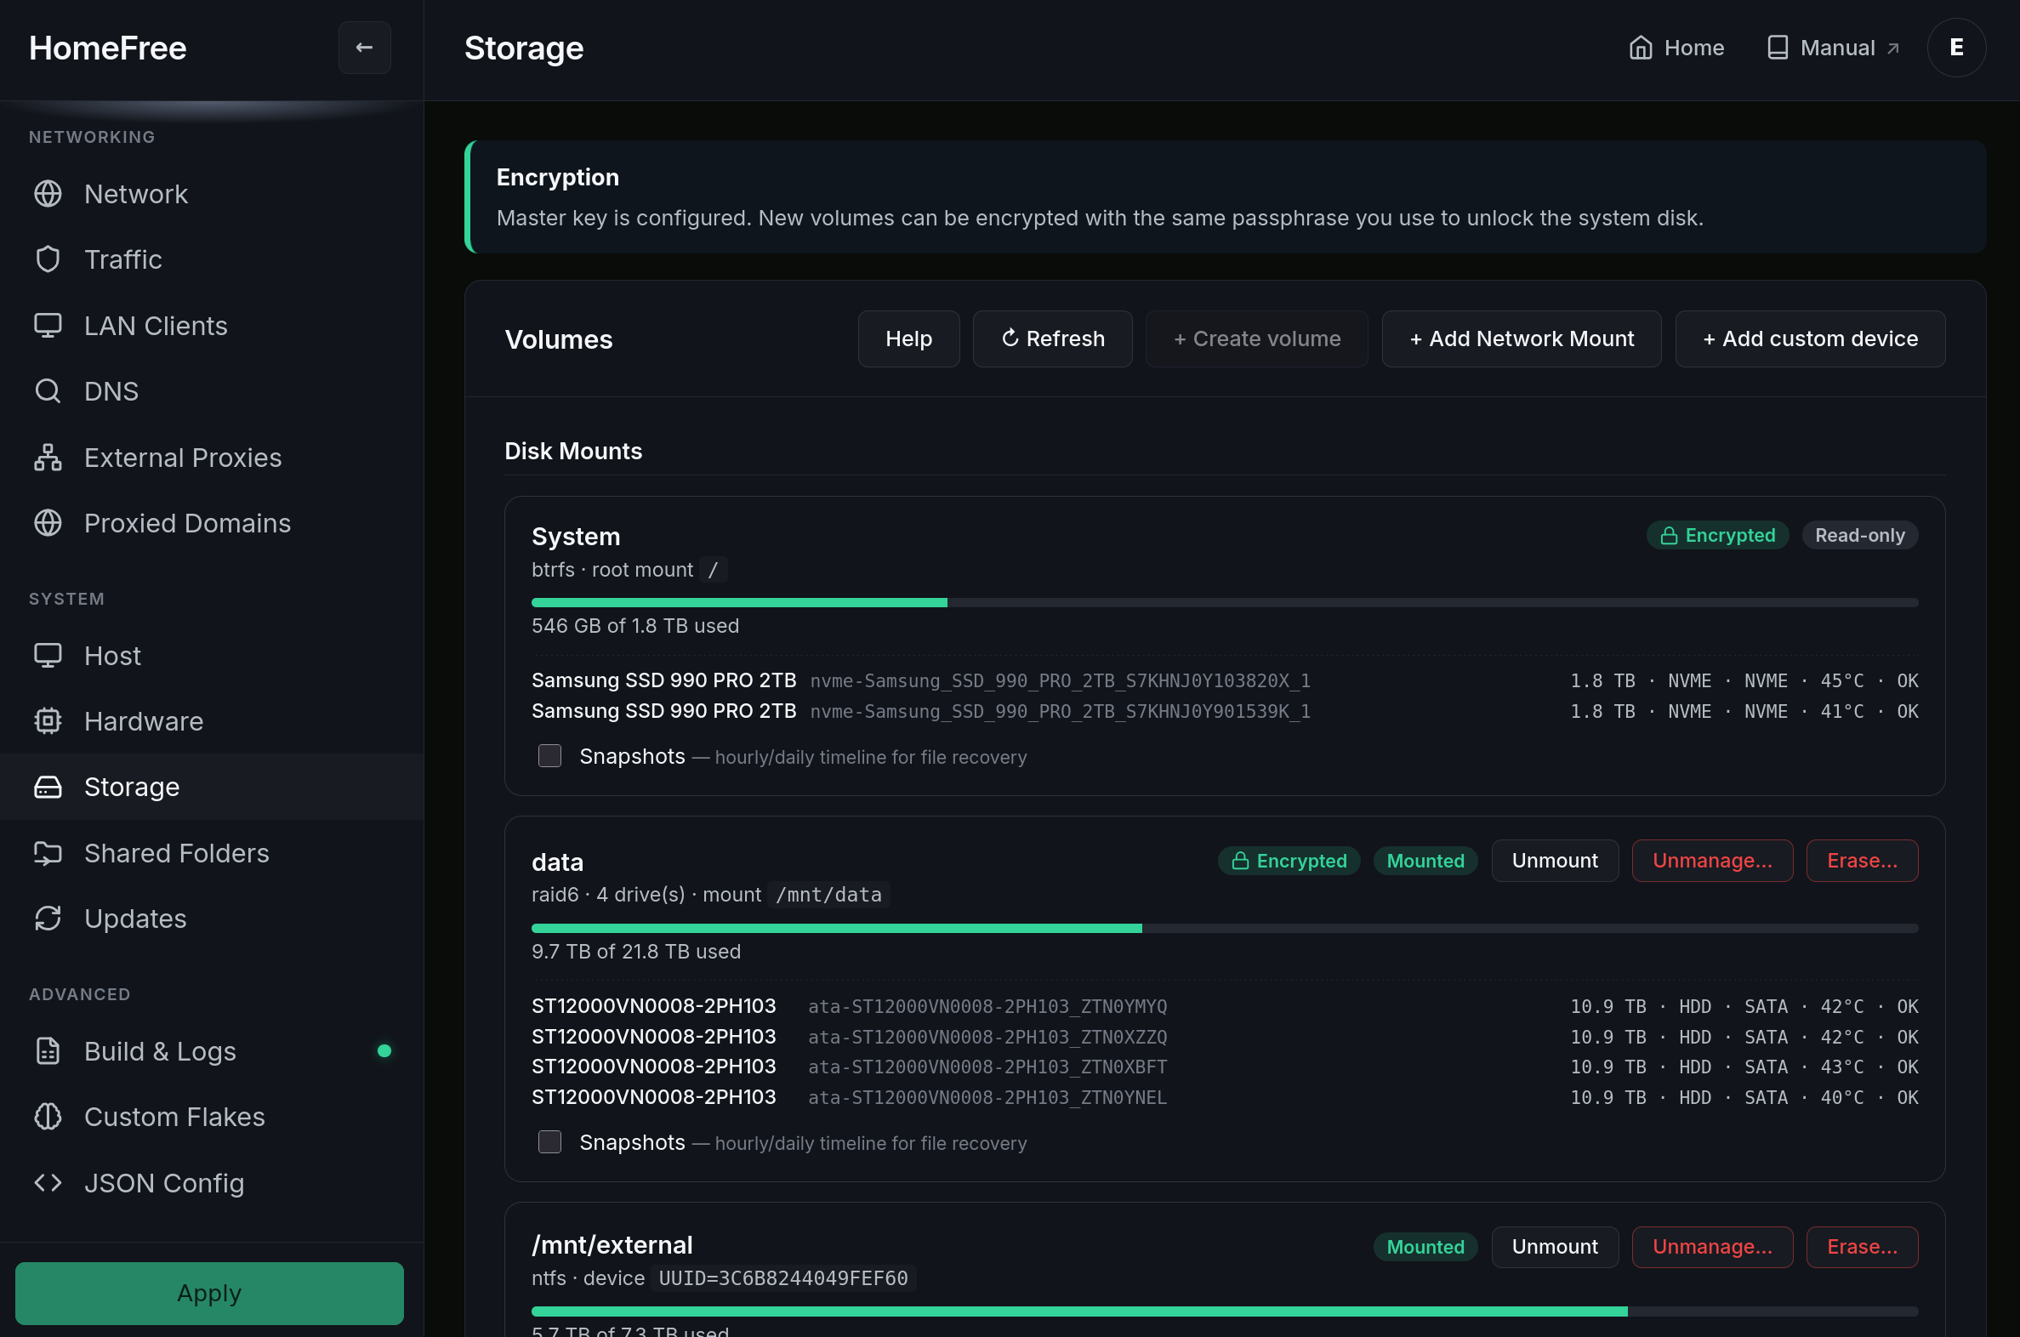Click Create volume

coord(1257,339)
